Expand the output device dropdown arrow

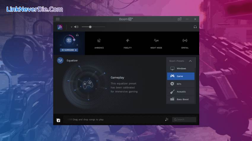click(71, 27)
